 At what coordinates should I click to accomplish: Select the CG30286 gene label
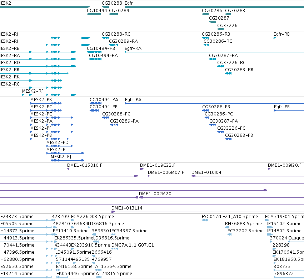(x=212, y=10)
